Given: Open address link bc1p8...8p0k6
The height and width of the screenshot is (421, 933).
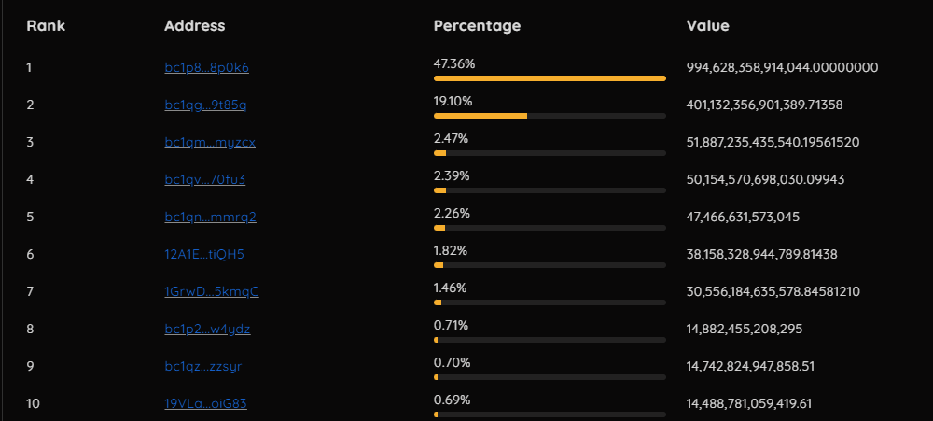Looking at the screenshot, I should 206,67.
